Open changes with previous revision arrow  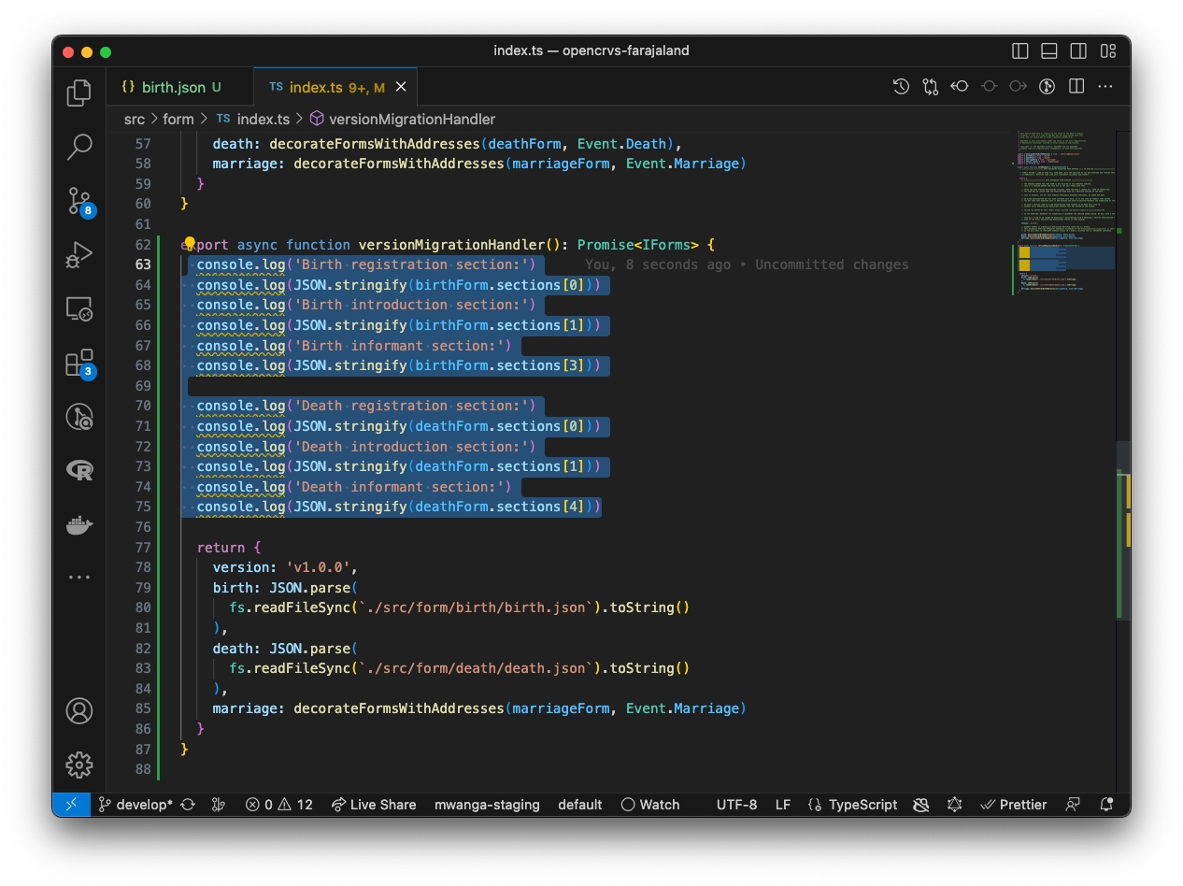(x=960, y=87)
